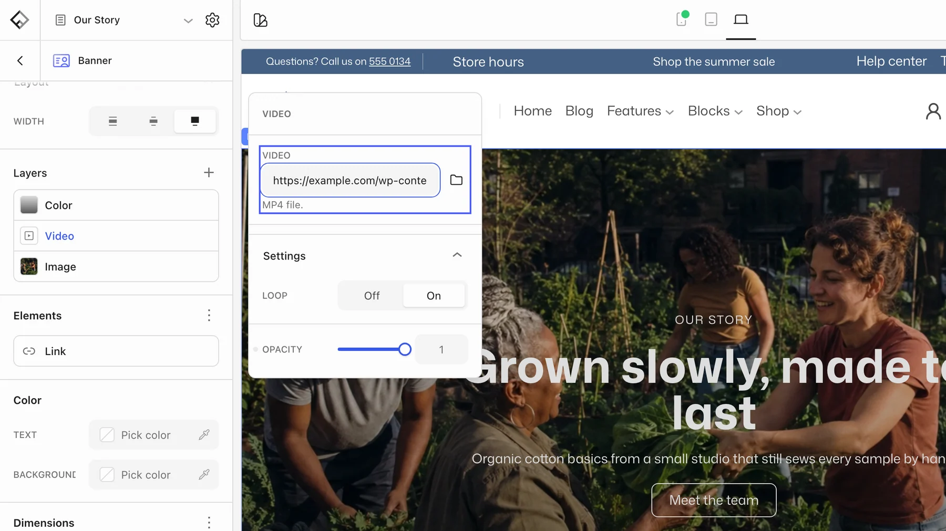Collapse the Settings section chevron
This screenshot has height=531, width=946.
(x=457, y=255)
